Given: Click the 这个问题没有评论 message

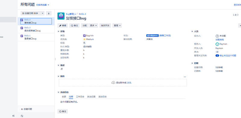Looking at the screenshot, I should click(69, 102).
